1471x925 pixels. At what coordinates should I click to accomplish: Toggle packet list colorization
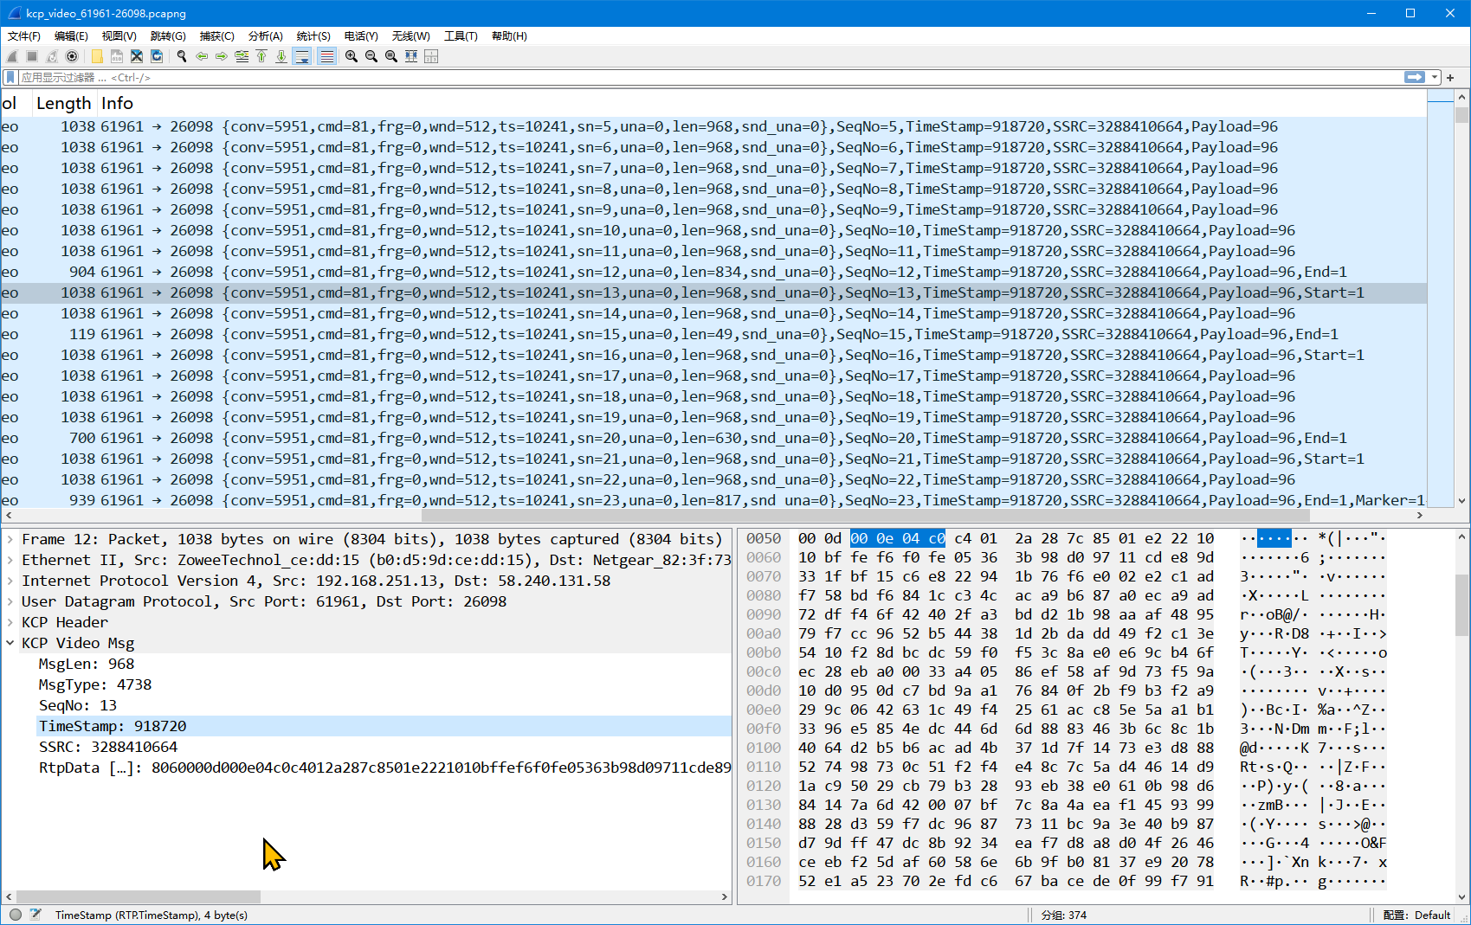pos(326,56)
